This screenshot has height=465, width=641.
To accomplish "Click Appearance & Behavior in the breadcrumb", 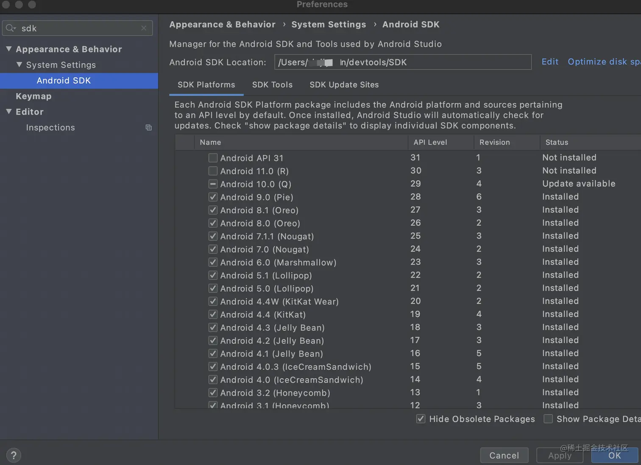I will coord(222,25).
